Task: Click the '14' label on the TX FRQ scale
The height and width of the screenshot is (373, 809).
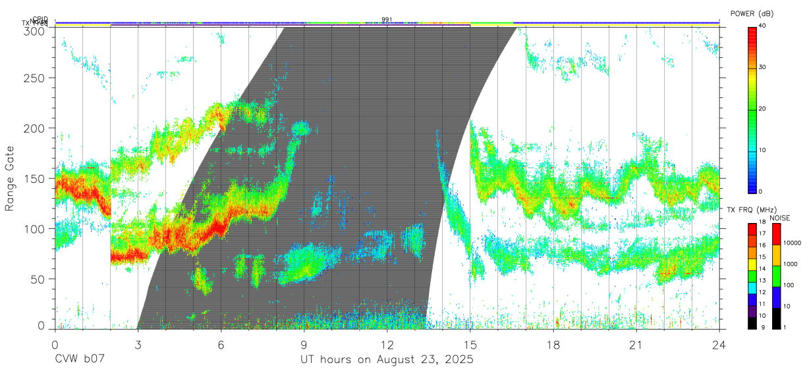Action: (762, 269)
